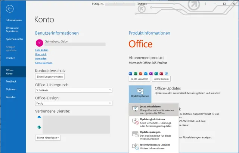
Task: Click the Office logo text
Action: [x=140, y=44]
